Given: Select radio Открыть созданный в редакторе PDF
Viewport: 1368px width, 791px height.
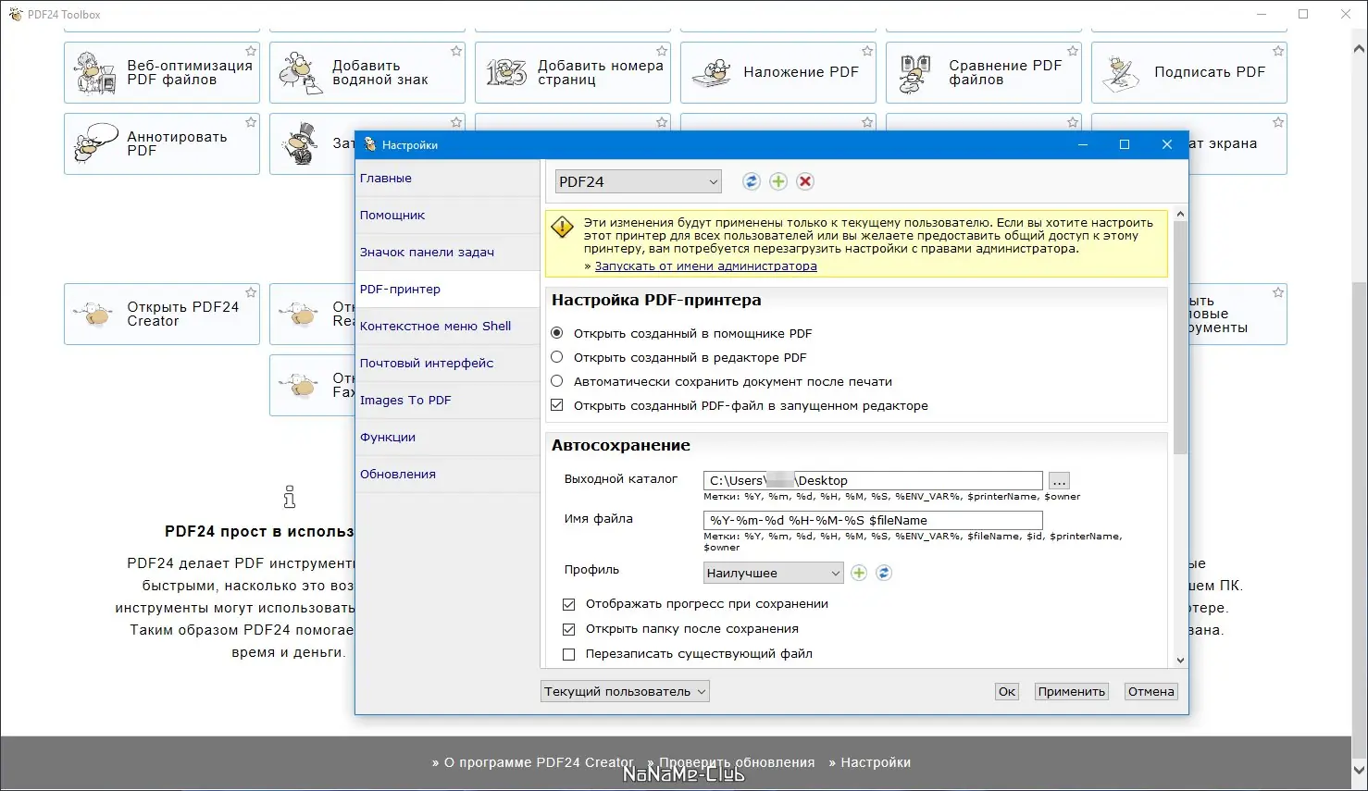Looking at the screenshot, I should point(557,357).
